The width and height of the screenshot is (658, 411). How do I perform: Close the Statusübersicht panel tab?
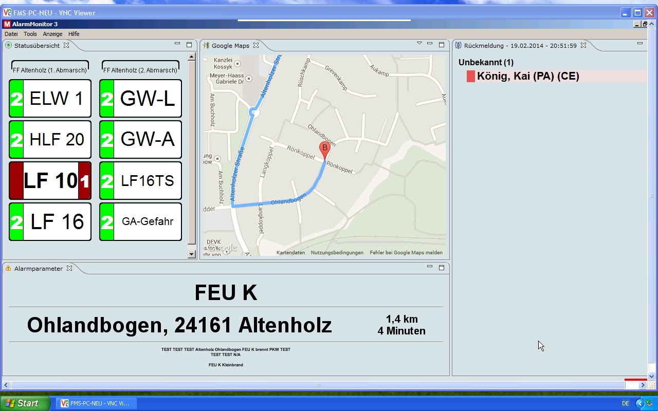(x=66, y=46)
